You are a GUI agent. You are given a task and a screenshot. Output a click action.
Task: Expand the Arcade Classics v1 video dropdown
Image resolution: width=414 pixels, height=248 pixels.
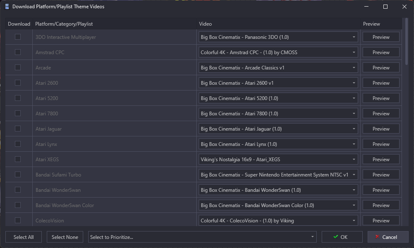pyautogui.click(x=278, y=67)
